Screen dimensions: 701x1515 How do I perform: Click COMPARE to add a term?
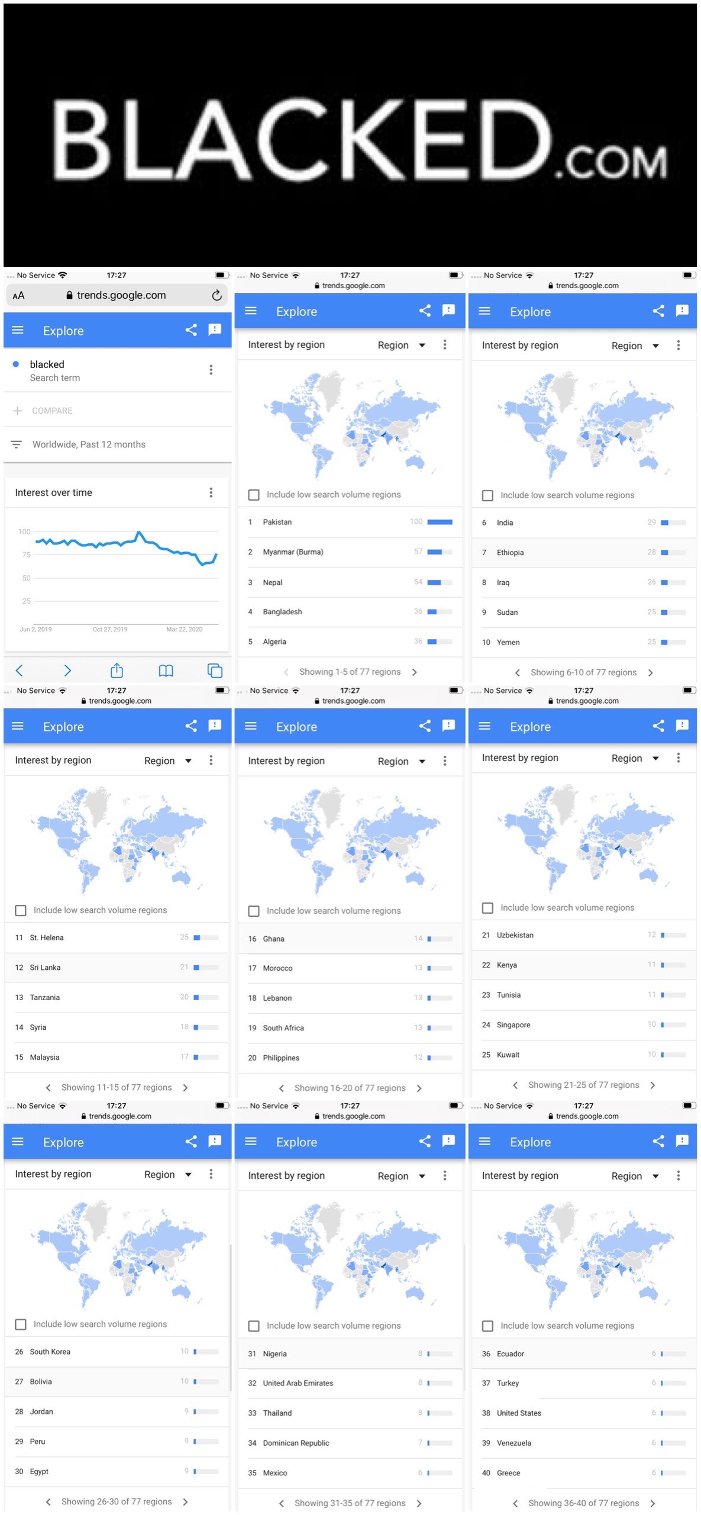pos(52,411)
